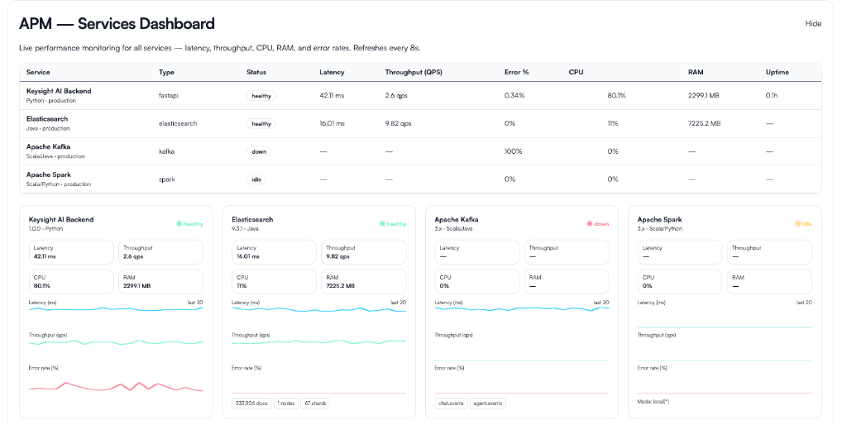Click the Error % column header

516,72
